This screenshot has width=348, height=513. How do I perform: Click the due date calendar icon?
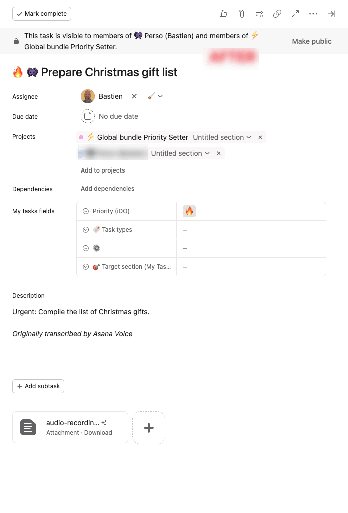point(88,116)
